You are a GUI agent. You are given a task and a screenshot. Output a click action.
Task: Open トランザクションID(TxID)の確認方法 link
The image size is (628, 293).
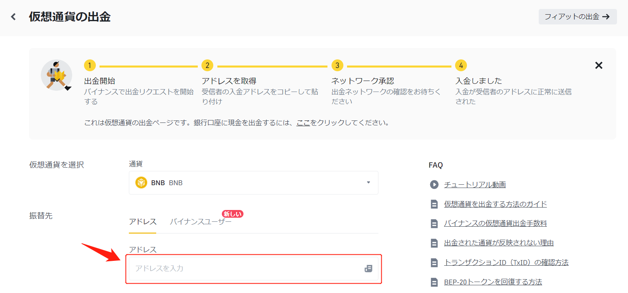click(506, 262)
